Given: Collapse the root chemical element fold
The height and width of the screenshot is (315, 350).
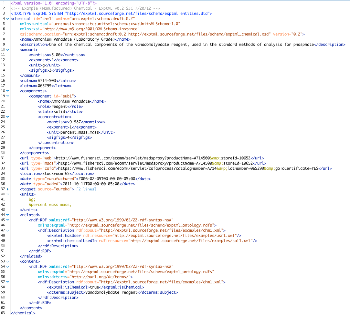Looking at the screenshot, I should pos(7,18).
